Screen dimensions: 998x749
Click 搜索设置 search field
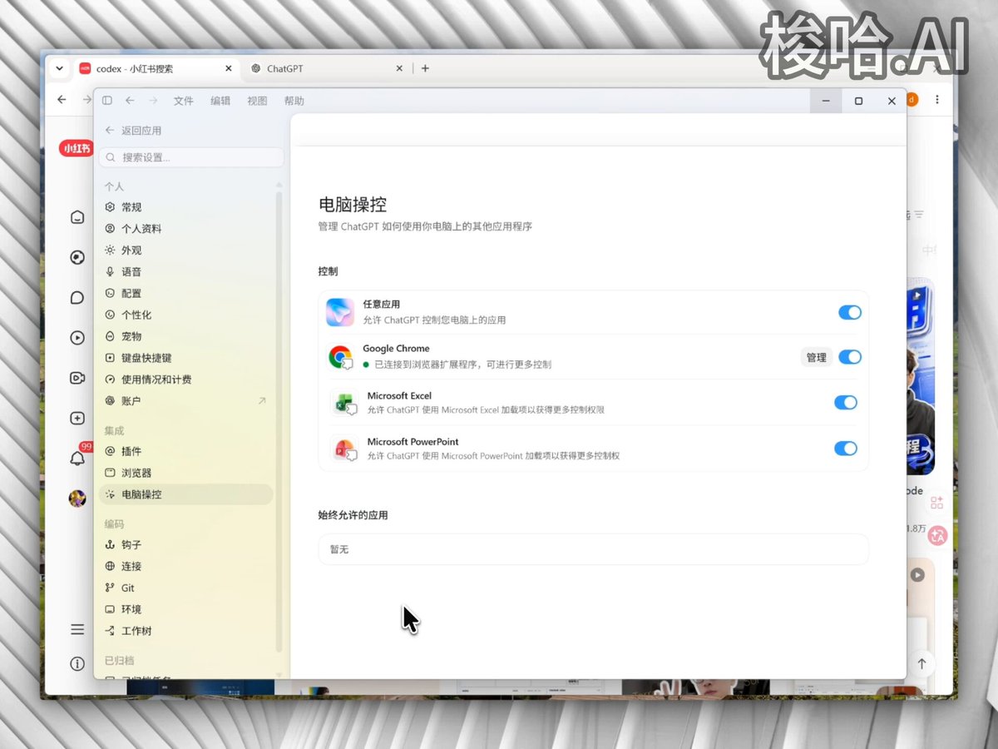(x=191, y=157)
